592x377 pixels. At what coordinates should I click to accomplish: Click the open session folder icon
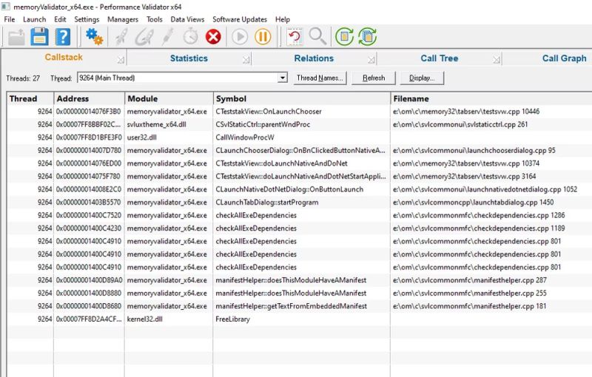[x=16, y=37]
